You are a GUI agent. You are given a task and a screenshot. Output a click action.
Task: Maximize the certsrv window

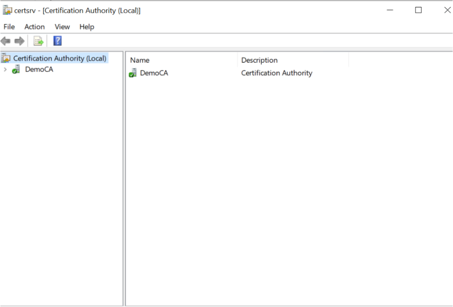pos(418,10)
